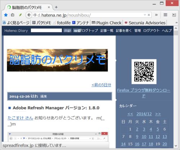Screen dimensions: 180x150
Task: Open calendar date 4
Action: pyautogui.click(x=151, y=129)
